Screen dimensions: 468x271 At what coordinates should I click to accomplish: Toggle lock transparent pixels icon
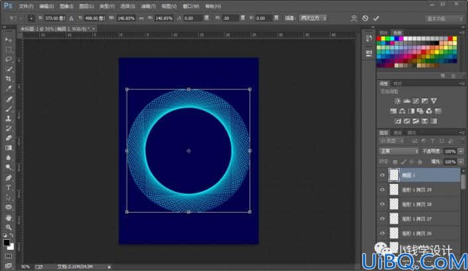click(395, 162)
